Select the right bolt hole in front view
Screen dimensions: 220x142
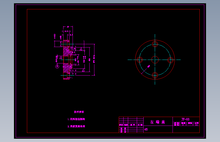click(171, 60)
